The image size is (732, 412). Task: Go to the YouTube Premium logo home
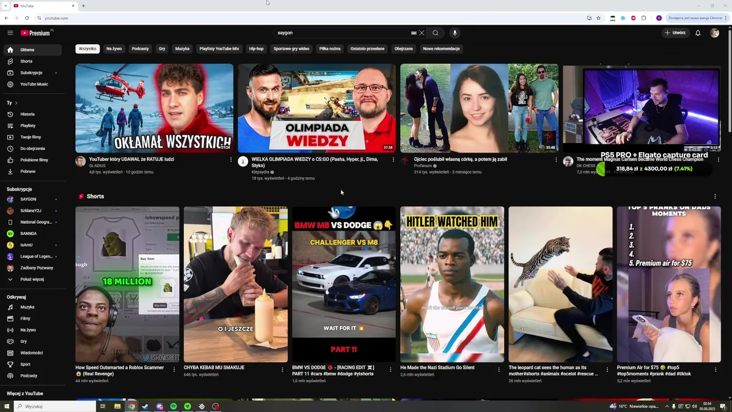[35, 33]
